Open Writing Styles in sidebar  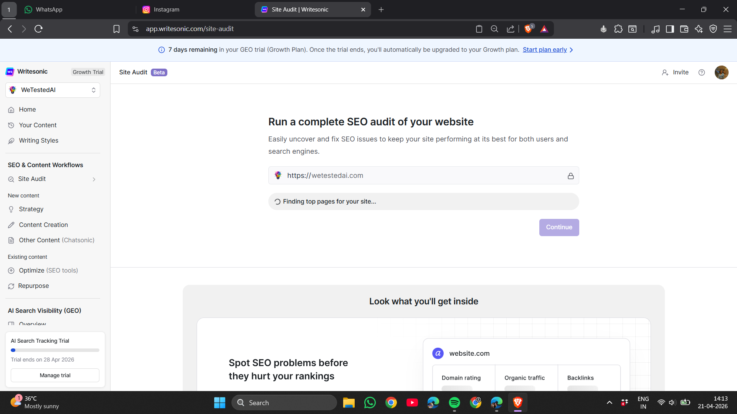[38, 141]
